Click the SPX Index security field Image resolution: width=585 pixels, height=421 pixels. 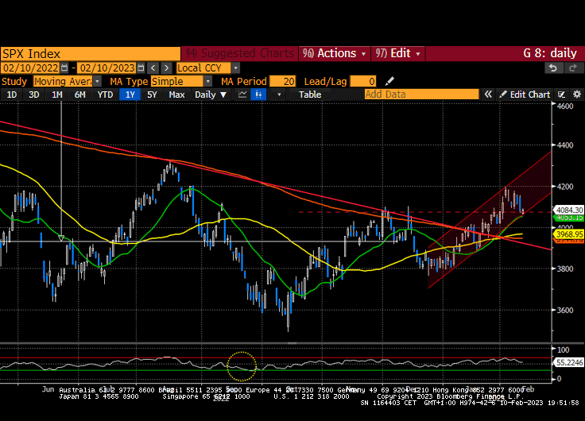click(91, 54)
